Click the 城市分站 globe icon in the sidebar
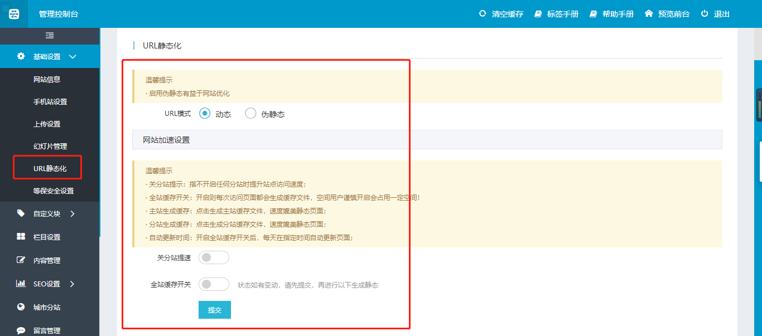 pyautogui.click(x=21, y=307)
